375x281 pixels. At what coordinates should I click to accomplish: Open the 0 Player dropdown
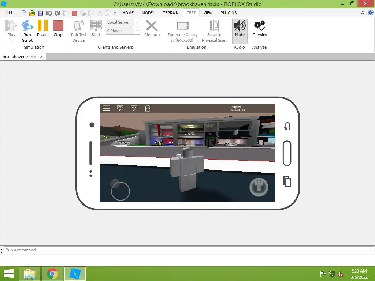coord(123,31)
